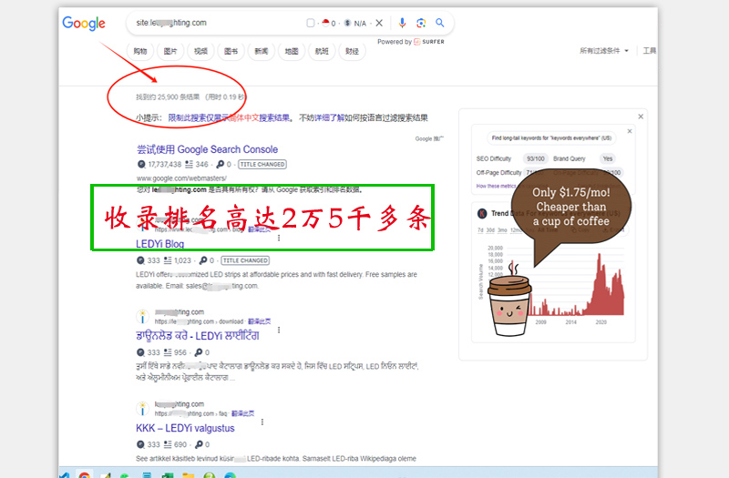This screenshot has height=478, width=729.
Task: Click the blue search magnifier icon
Action: click(x=440, y=23)
